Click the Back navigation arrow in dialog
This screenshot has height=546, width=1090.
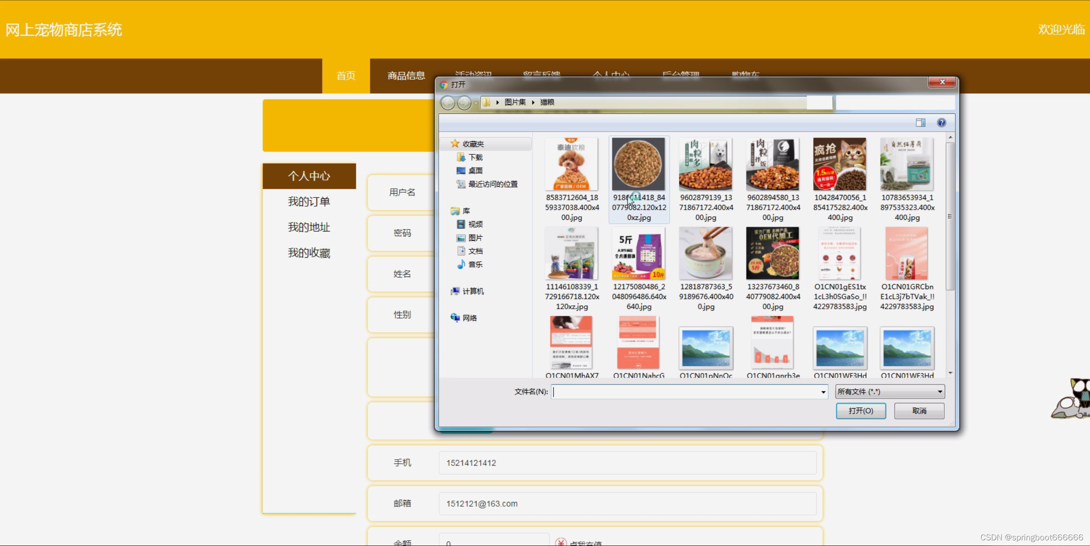[447, 103]
